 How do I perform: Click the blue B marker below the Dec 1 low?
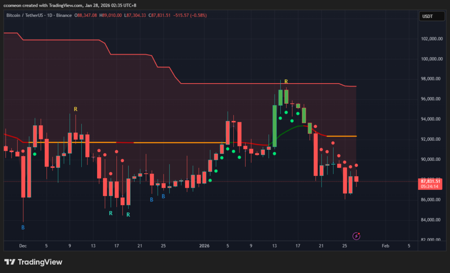(x=23, y=228)
